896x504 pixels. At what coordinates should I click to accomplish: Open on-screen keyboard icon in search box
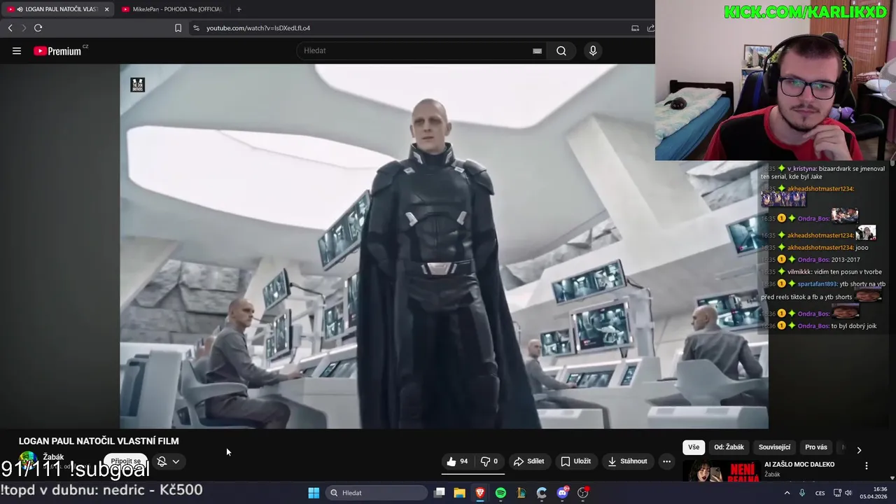click(537, 50)
